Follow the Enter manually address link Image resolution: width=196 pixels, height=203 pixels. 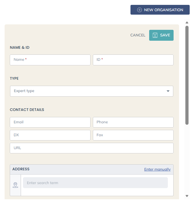[x=157, y=169]
